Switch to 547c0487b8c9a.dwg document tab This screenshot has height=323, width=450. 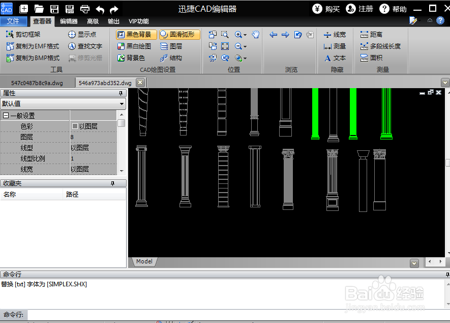[37, 83]
